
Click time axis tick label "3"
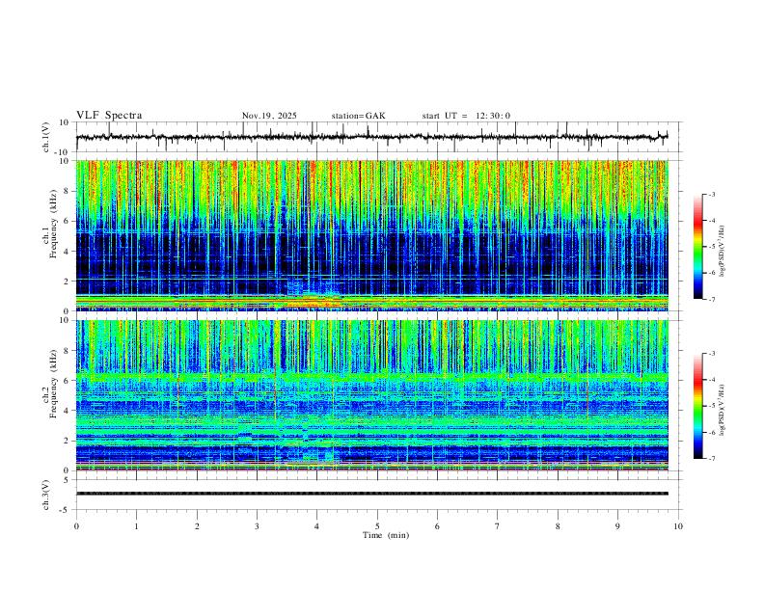257,526
